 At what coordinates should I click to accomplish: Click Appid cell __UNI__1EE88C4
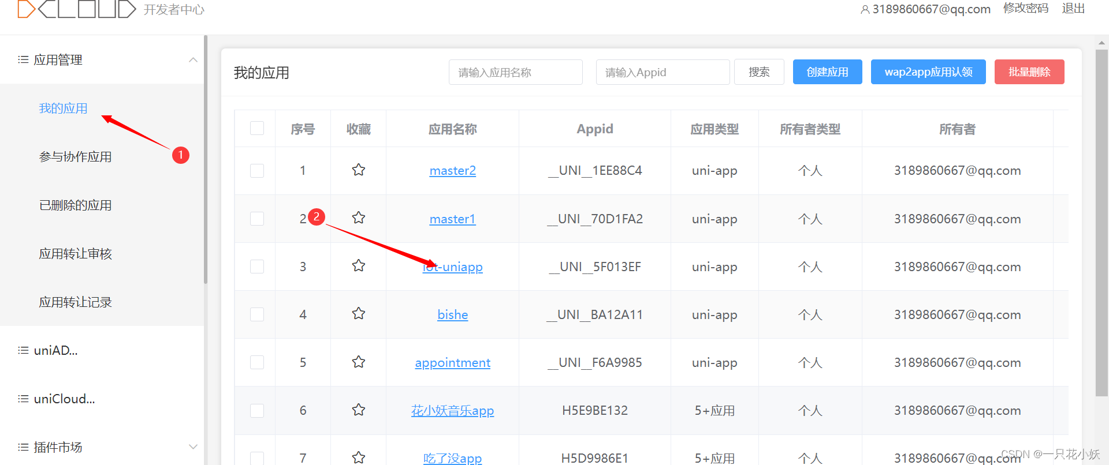[595, 171]
